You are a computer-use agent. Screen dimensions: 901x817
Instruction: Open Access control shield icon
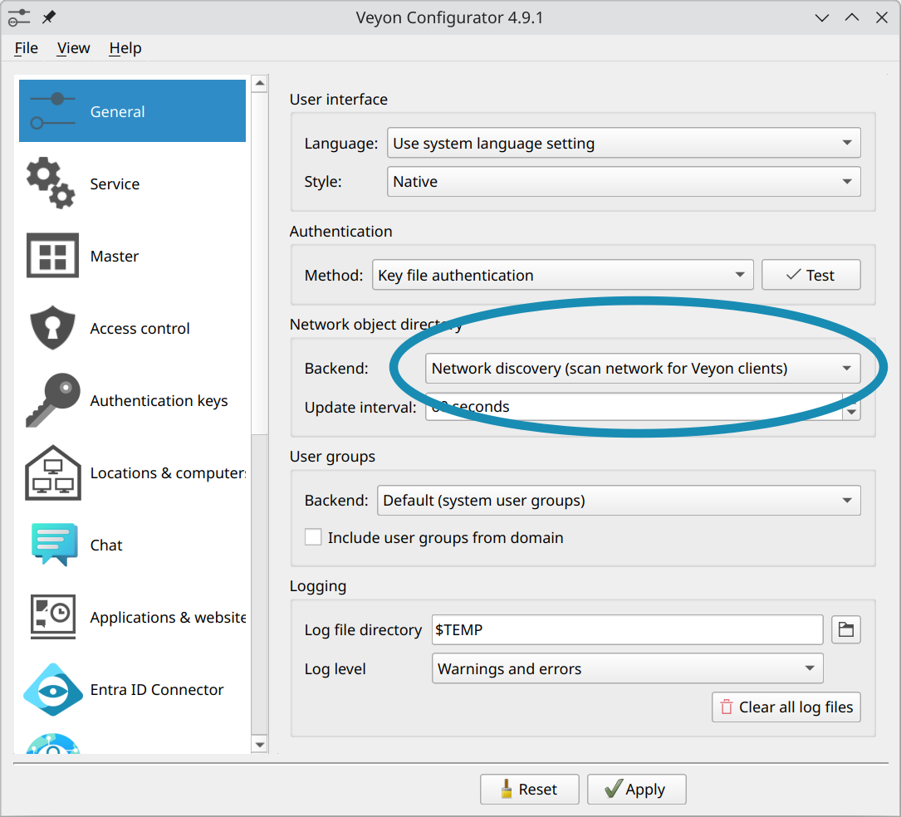click(x=53, y=328)
